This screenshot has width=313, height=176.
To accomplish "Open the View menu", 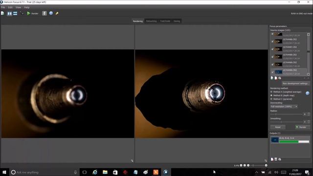I will click(18, 7).
